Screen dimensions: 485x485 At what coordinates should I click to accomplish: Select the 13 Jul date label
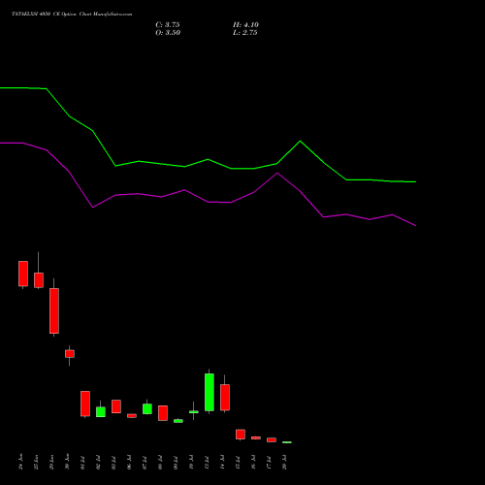[208, 462]
